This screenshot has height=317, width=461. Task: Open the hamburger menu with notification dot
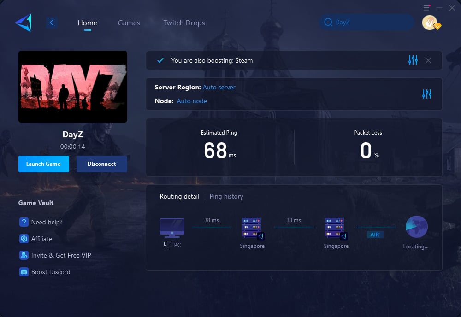tap(426, 8)
